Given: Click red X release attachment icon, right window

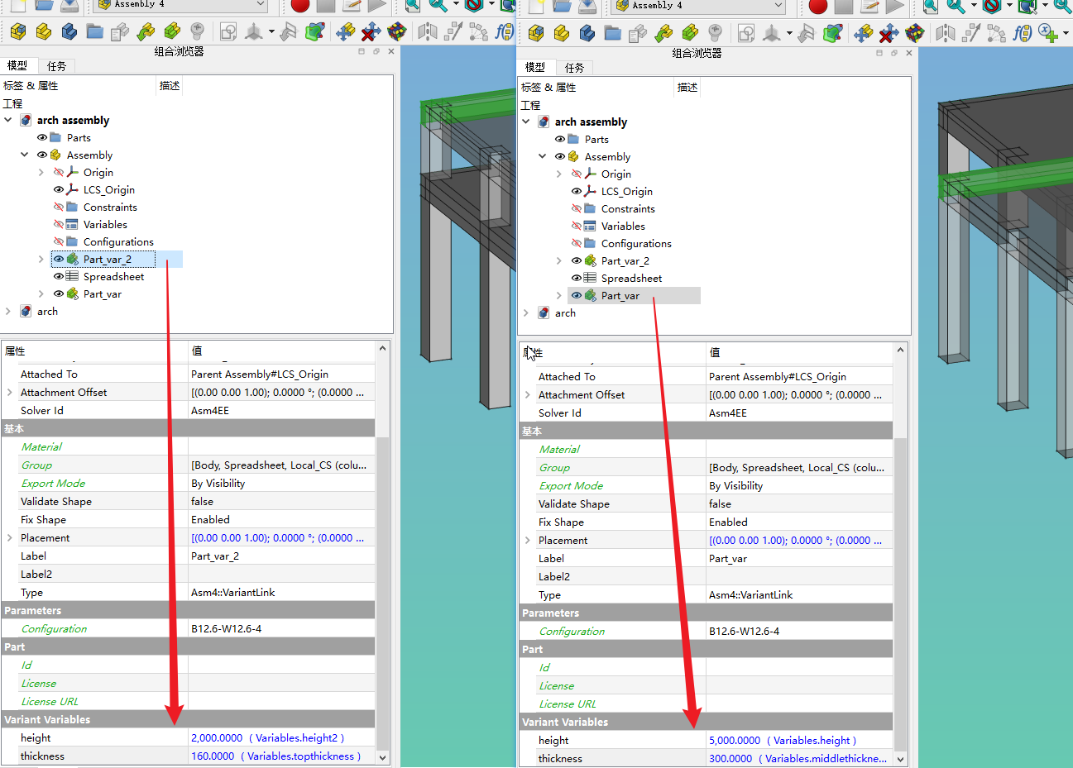Looking at the screenshot, I should pyautogui.click(x=889, y=33).
